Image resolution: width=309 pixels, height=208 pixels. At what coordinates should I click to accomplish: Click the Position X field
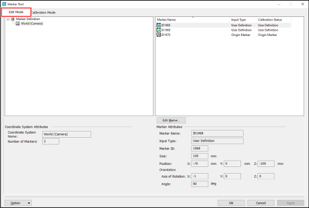tap(200, 163)
